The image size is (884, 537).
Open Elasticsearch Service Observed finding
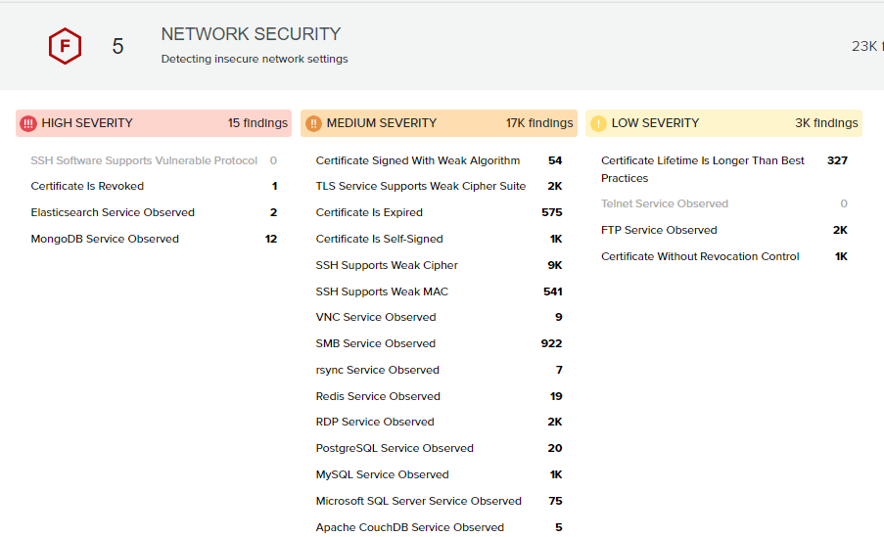click(113, 212)
